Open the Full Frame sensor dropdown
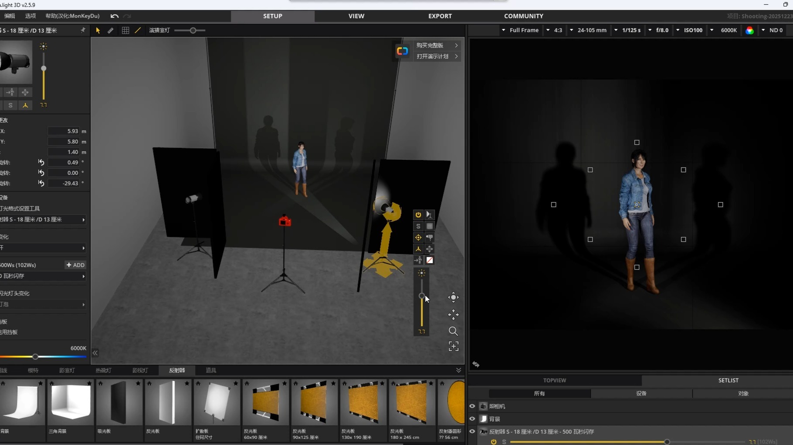 pyautogui.click(x=520, y=30)
